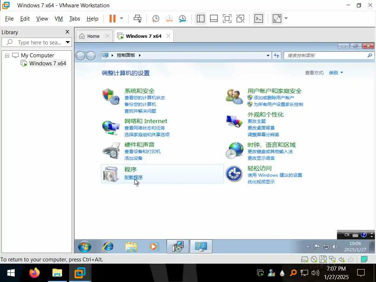This screenshot has height=282, width=376.
Task: Click VMware status bar sound device icon
Action: click(341, 259)
